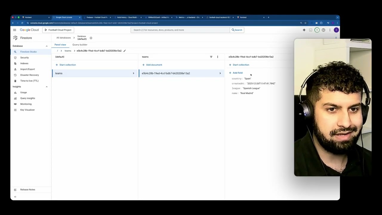Select the teams collection row

click(x=95, y=73)
